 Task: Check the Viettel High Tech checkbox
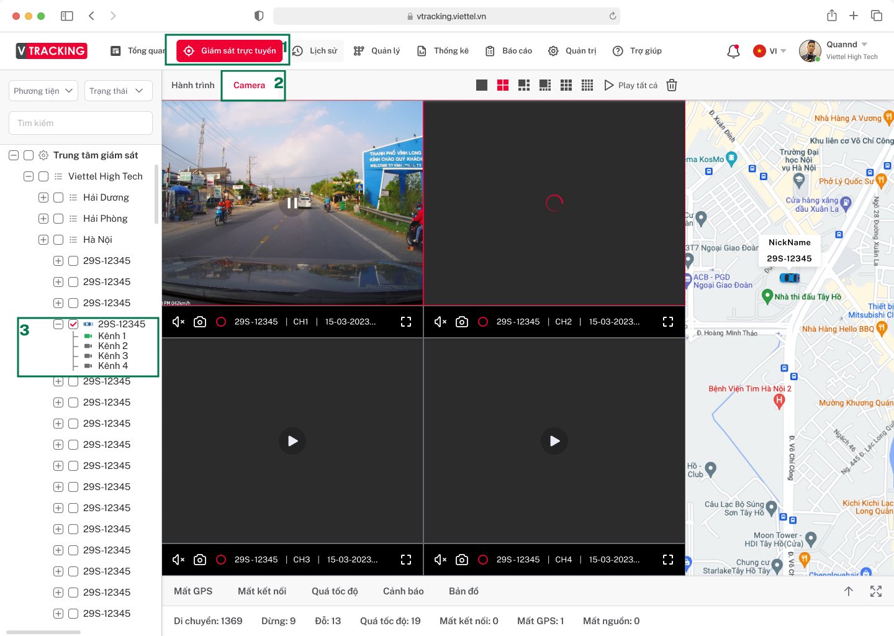(43, 176)
